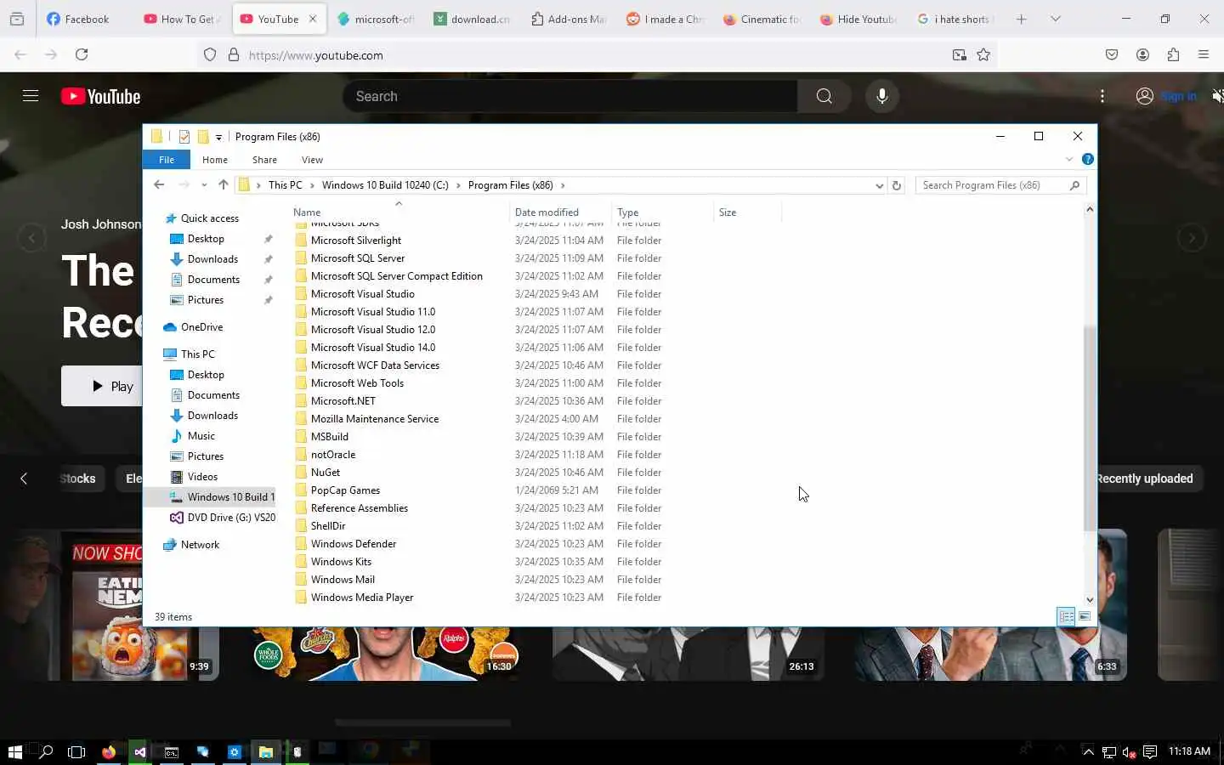Screen dimensions: 1224x765
Task: Expand the Explorer ribbon with chevron
Action: pyautogui.click(x=1069, y=159)
